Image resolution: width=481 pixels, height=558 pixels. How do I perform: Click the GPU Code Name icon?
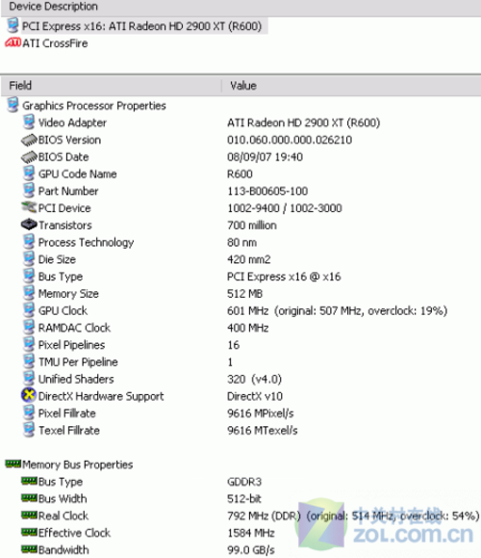point(29,173)
